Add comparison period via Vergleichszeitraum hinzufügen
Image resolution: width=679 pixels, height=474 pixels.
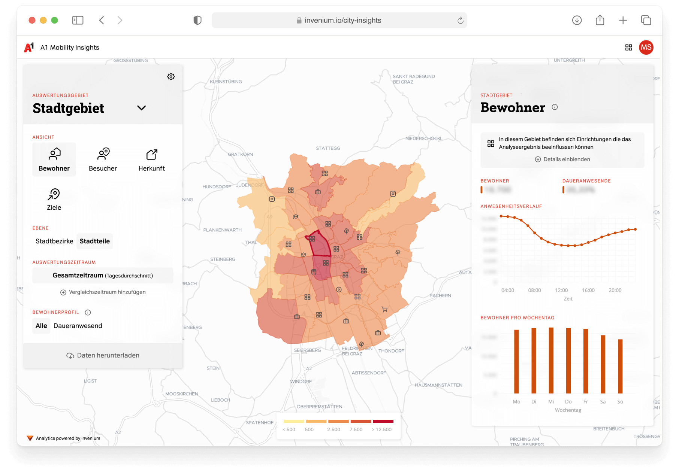click(103, 292)
